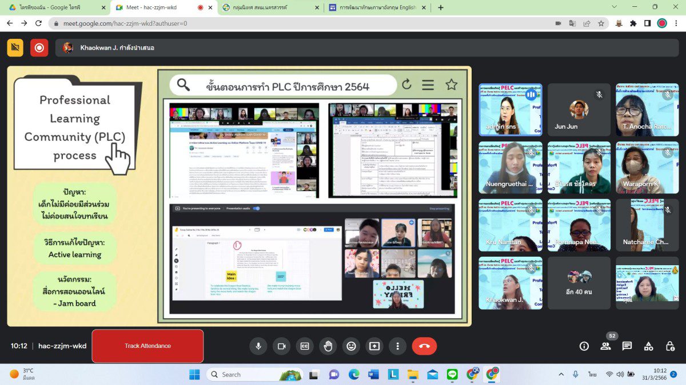Select the Waraporn K participant tile
Viewport: 686px width, 385px height.
pos(647,168)
